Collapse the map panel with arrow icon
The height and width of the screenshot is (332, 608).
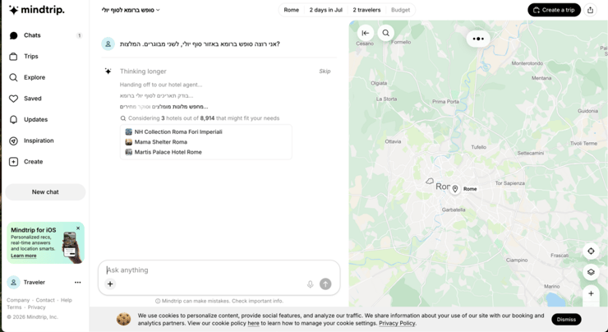coord(366,33)
